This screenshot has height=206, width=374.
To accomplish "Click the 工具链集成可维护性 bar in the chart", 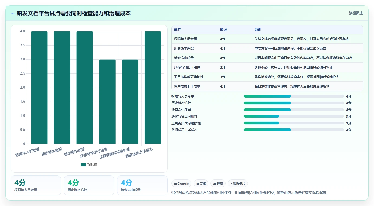I will click(x=130, y=102).
